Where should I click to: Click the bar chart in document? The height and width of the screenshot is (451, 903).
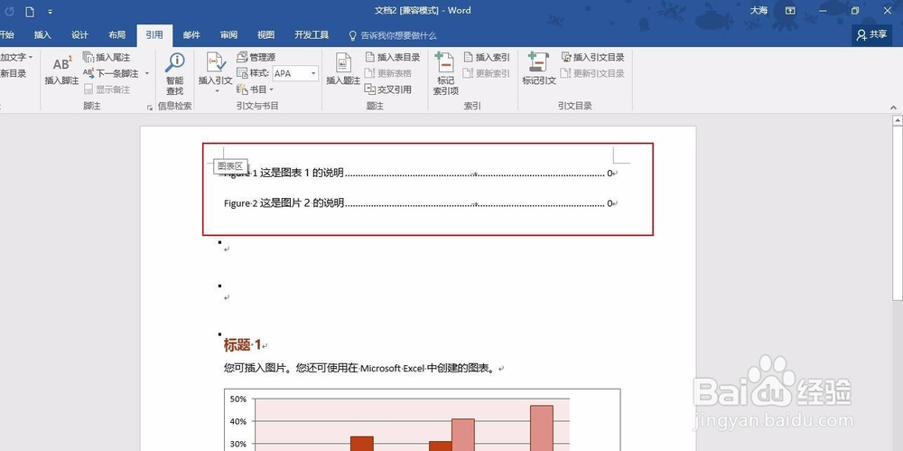click(x=422, y=420)
